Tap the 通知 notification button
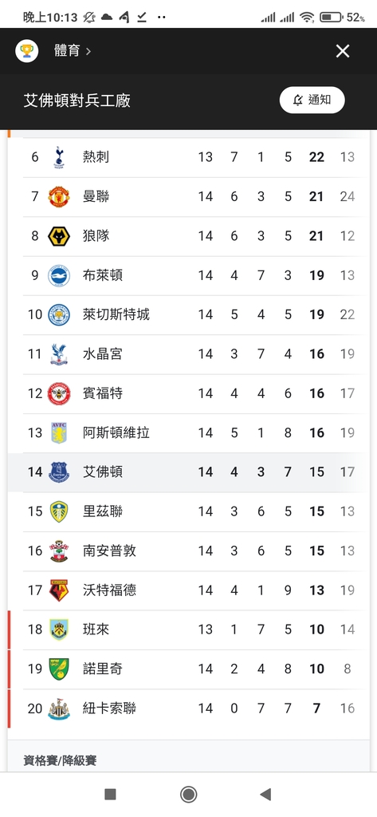This screenshot has height=817, width=377. pos(312,100)
